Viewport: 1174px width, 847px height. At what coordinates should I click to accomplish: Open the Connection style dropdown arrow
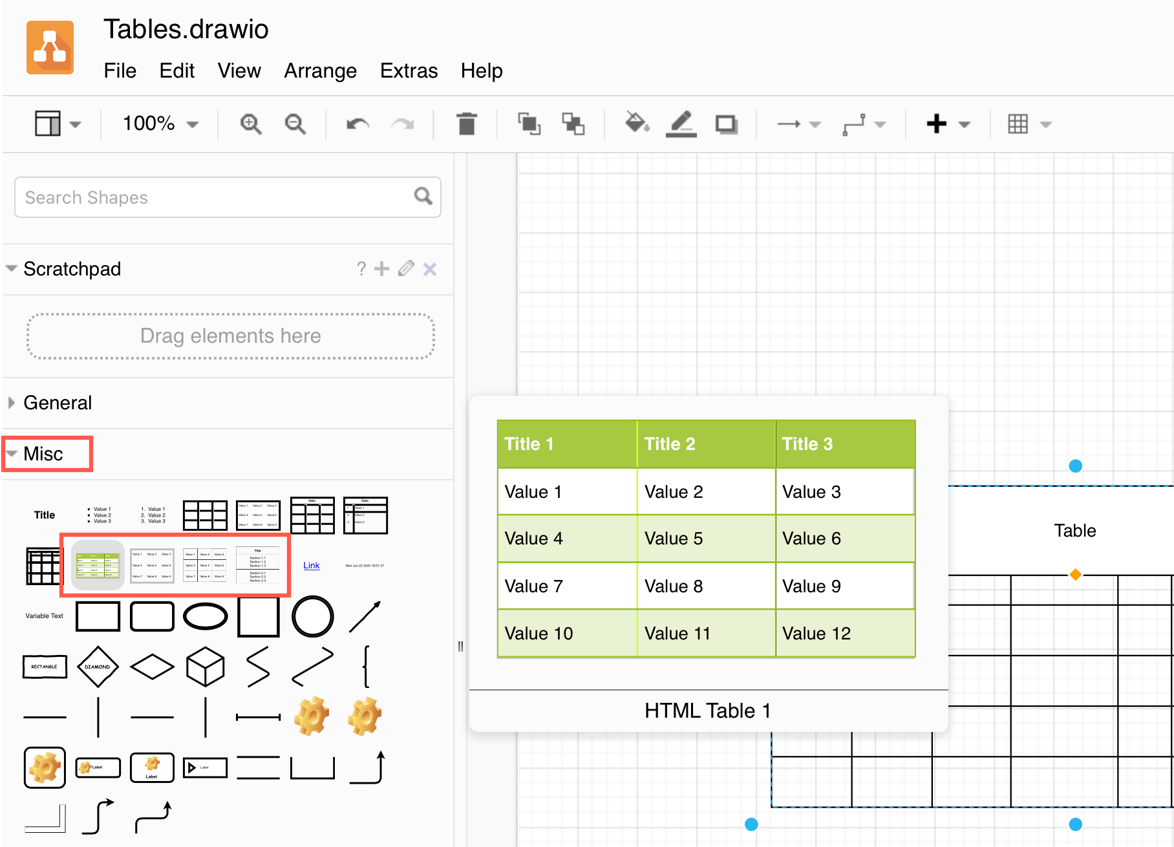[x=880, y=123]
